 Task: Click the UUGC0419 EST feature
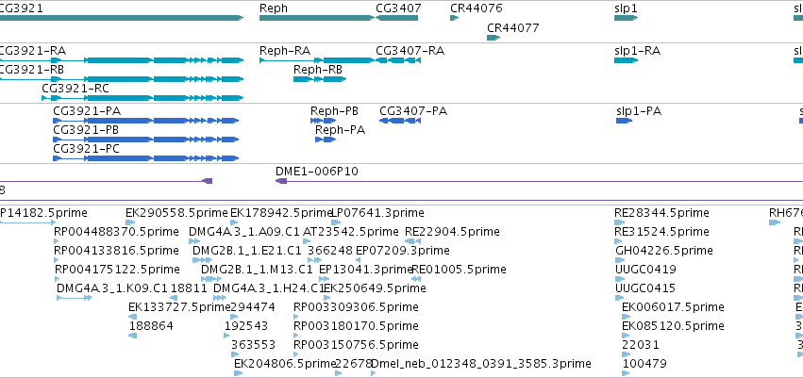[x=619, y=279]
